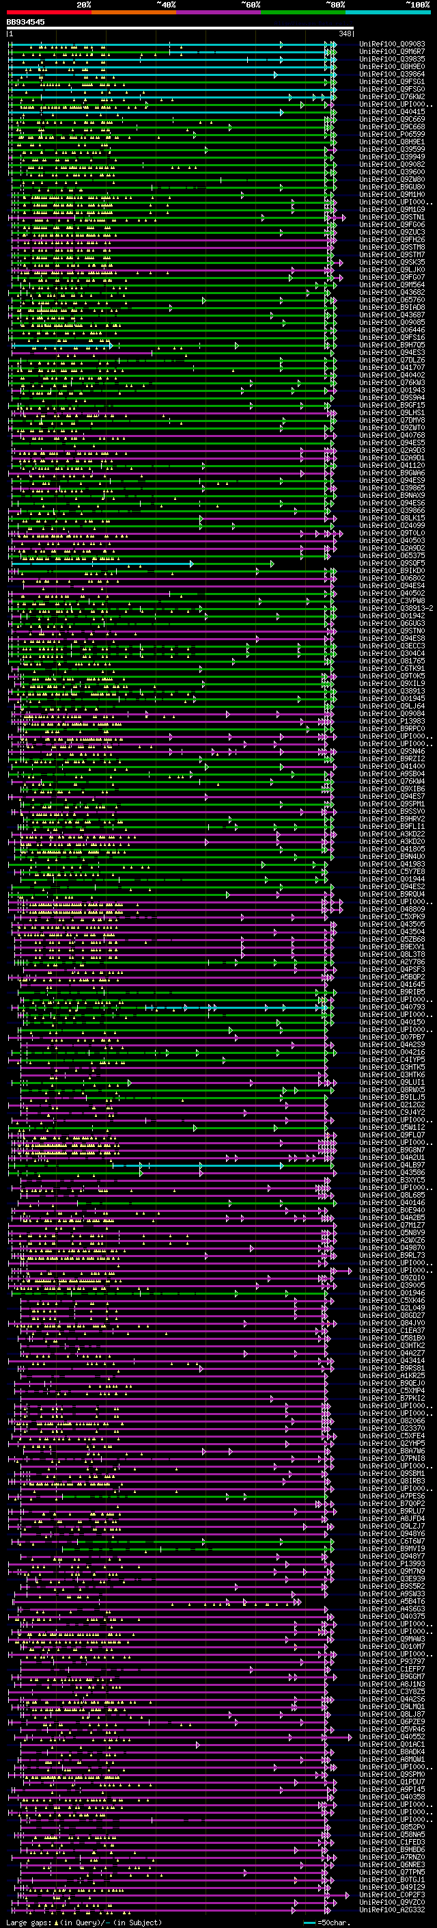Open the UniRef100_Q07PB7 hit

(392, 1037)
